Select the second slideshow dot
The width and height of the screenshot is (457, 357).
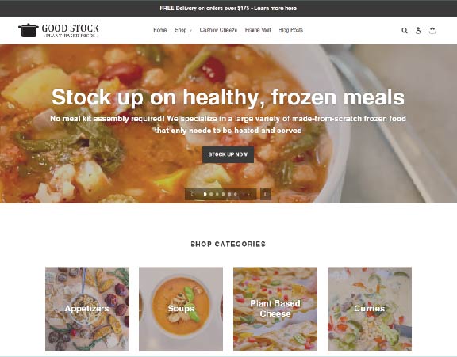pos(211,194)
